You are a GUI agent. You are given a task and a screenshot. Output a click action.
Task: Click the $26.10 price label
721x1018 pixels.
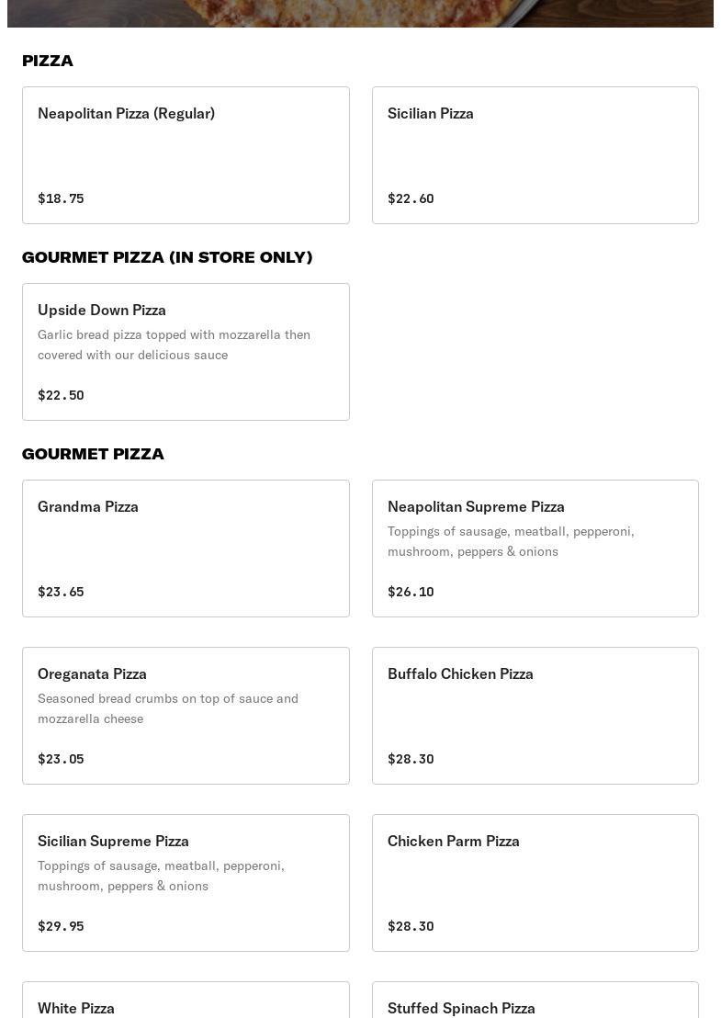pos(411,592)
